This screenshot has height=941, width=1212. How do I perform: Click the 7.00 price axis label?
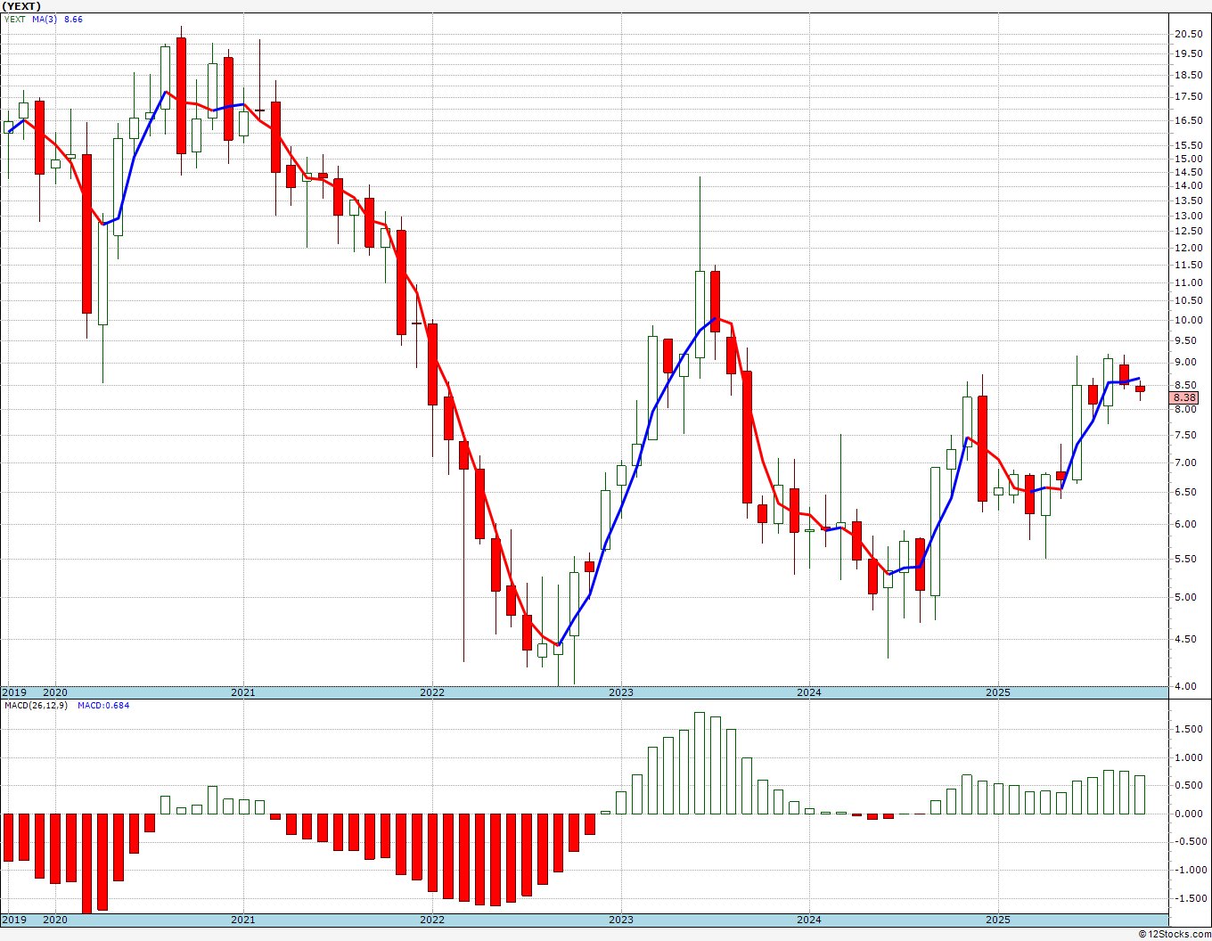pos(1185,462)
